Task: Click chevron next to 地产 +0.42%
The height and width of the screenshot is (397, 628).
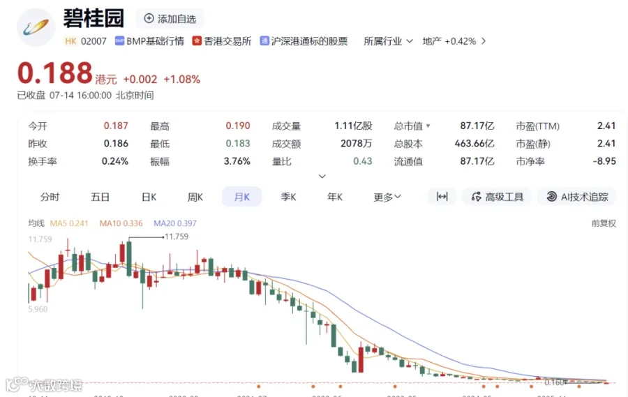Action: (x=484, y=41)
